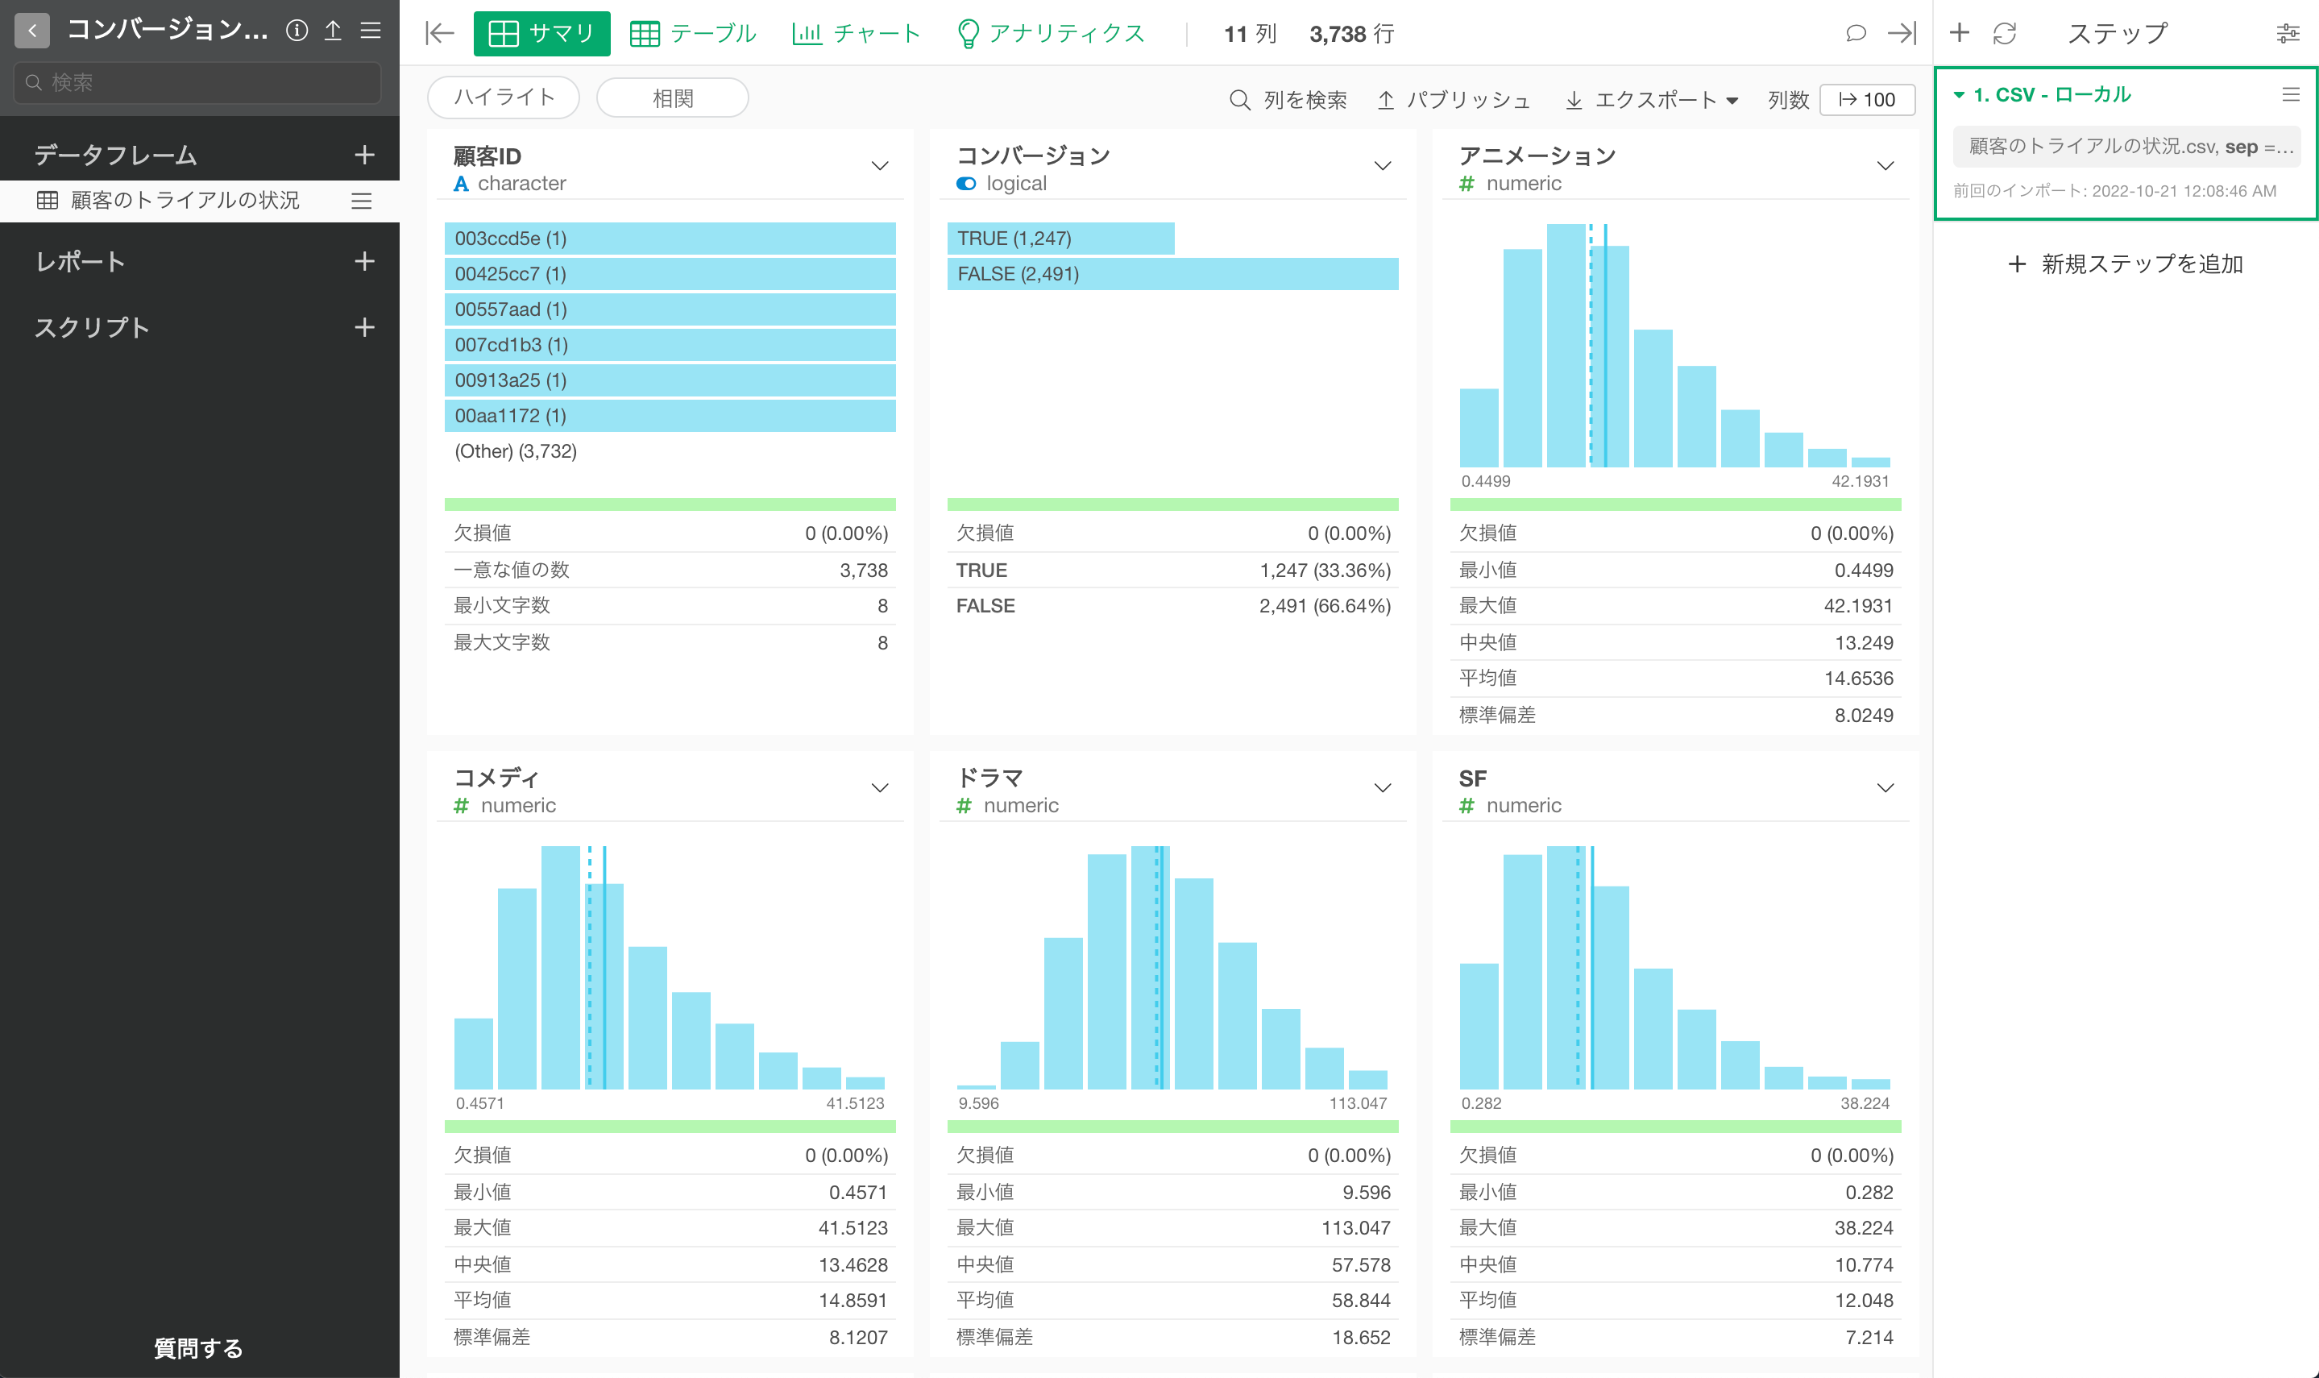Click the refresh data icon
The image size is (2319, 1378).
pyautogui.click(x=2004, y=33)
